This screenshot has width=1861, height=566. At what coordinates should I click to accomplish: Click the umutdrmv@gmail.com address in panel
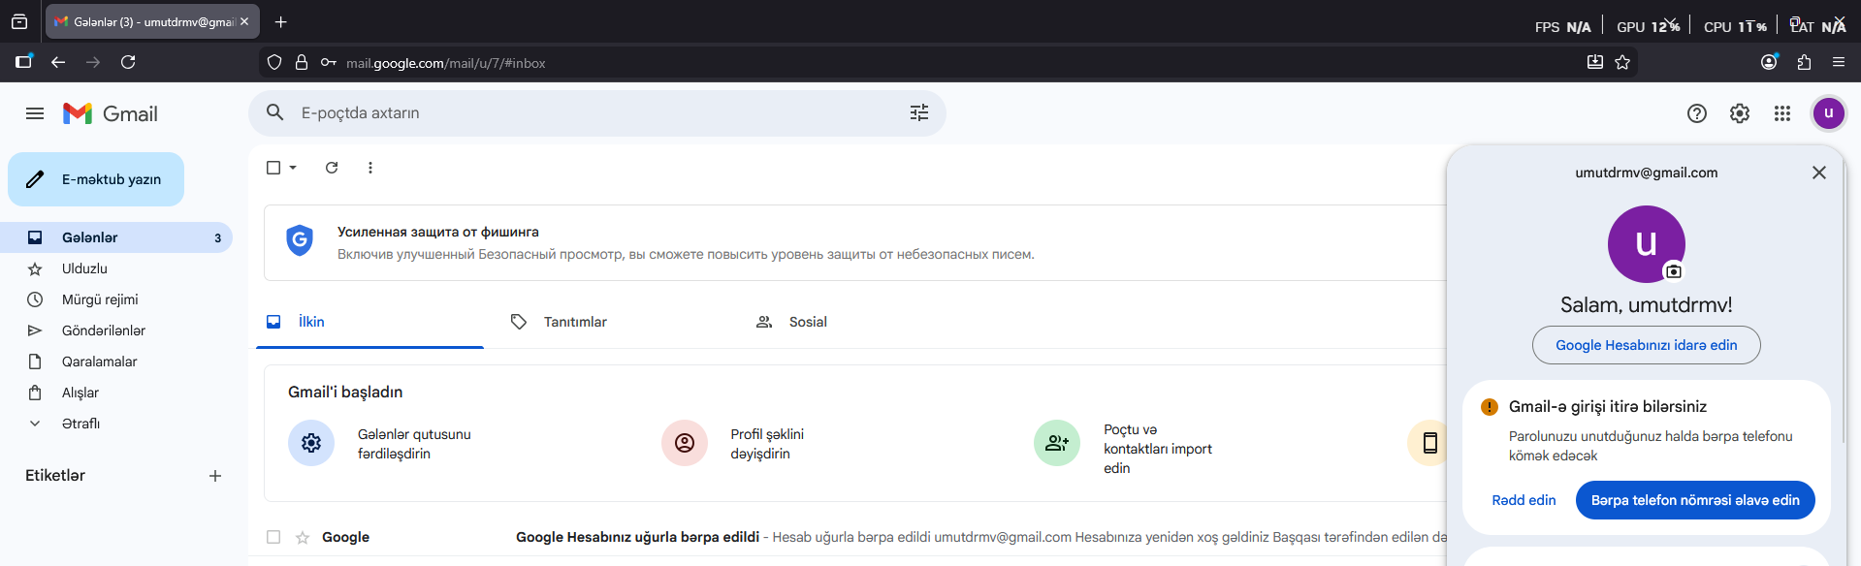pos(1647,173)
